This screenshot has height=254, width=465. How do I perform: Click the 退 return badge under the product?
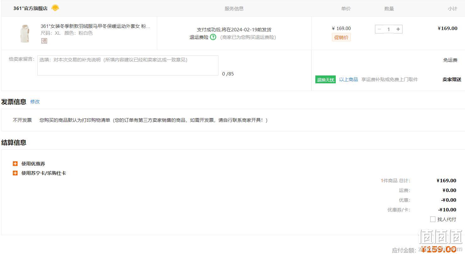tap(44, 41)
